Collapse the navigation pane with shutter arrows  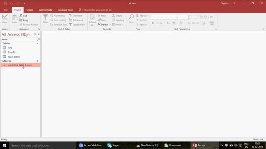[39, 34]
